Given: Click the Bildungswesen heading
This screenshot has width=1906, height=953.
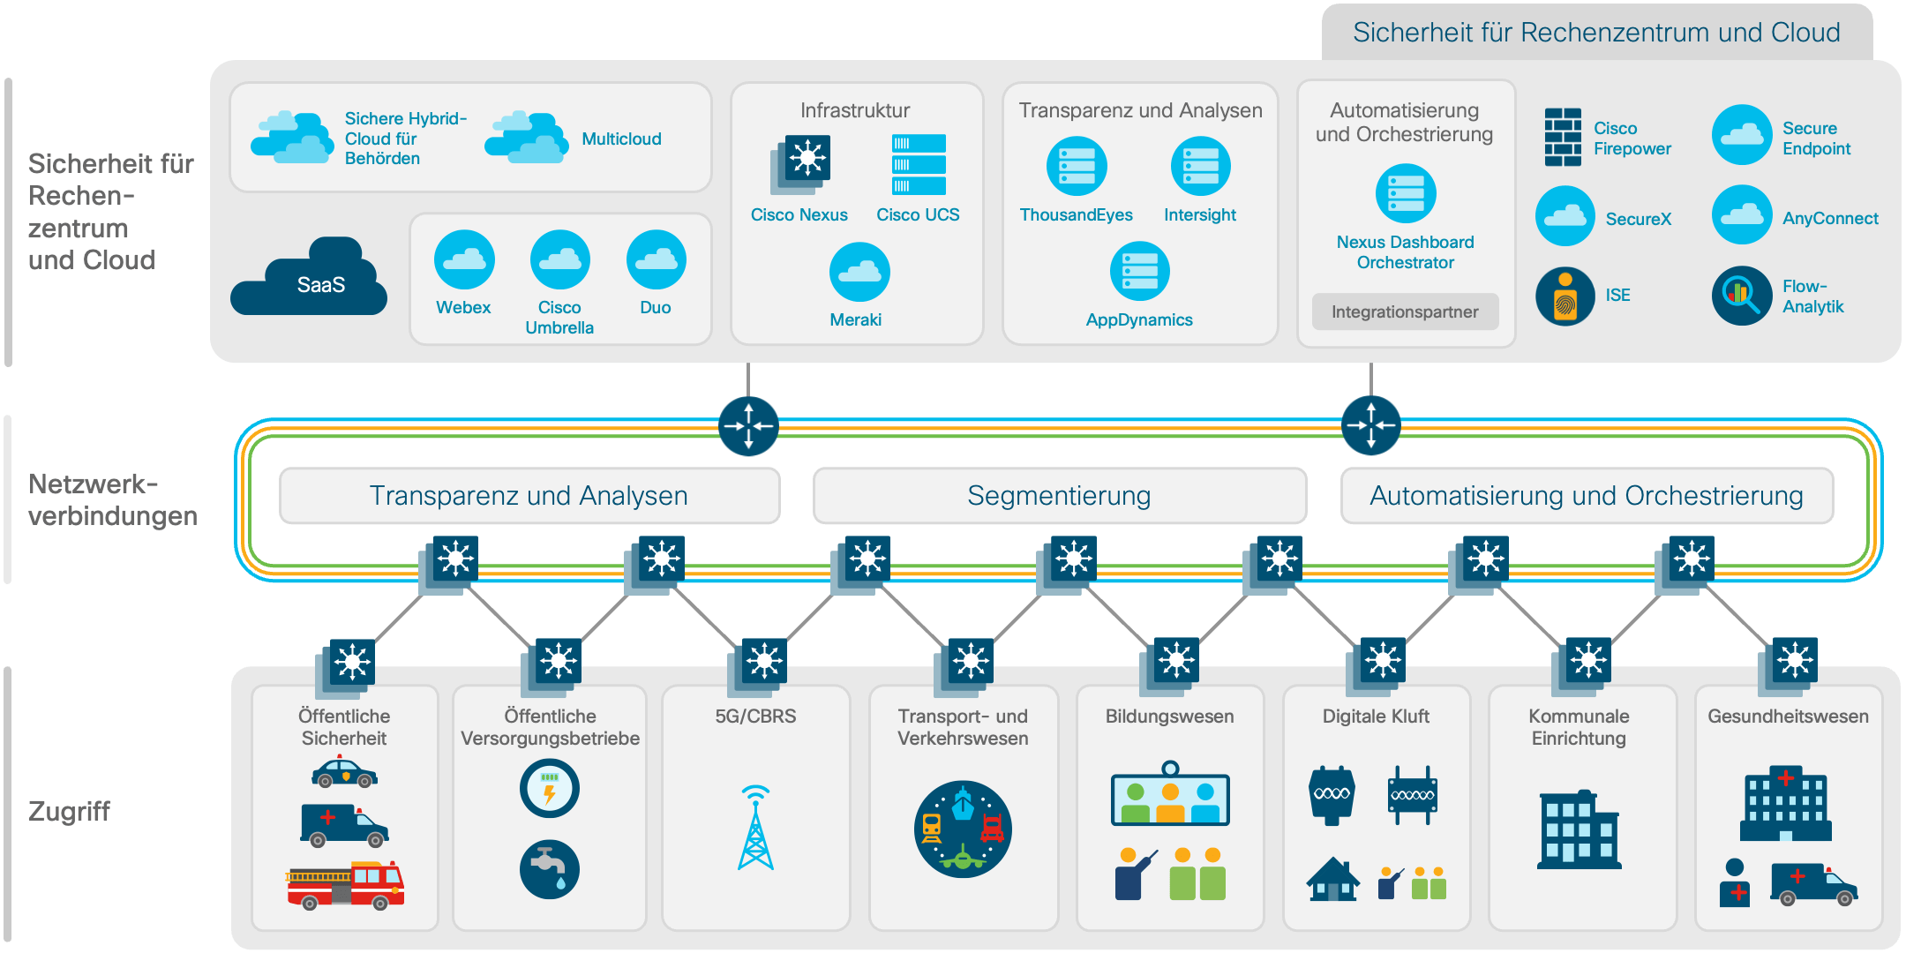Looking at the screenshot, I should tap(1170, 717).
